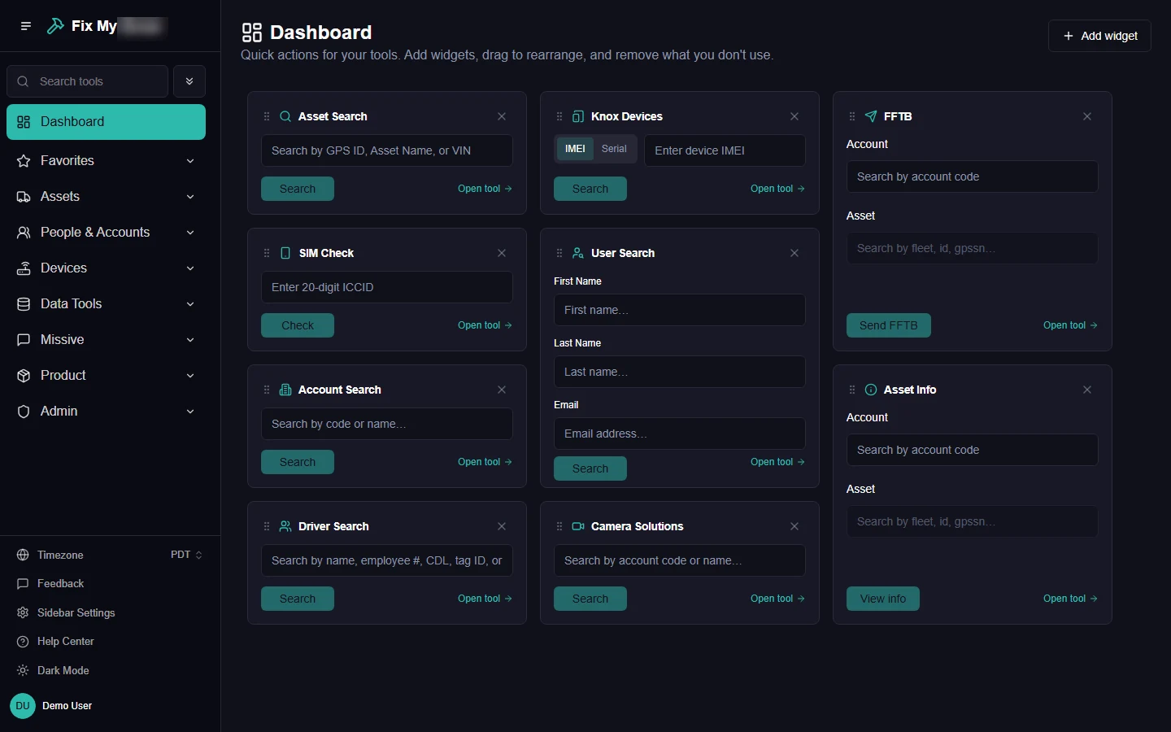Click the Add widget button
The width and height of the screenshot is (1171, 732).
pos(1099,36)
